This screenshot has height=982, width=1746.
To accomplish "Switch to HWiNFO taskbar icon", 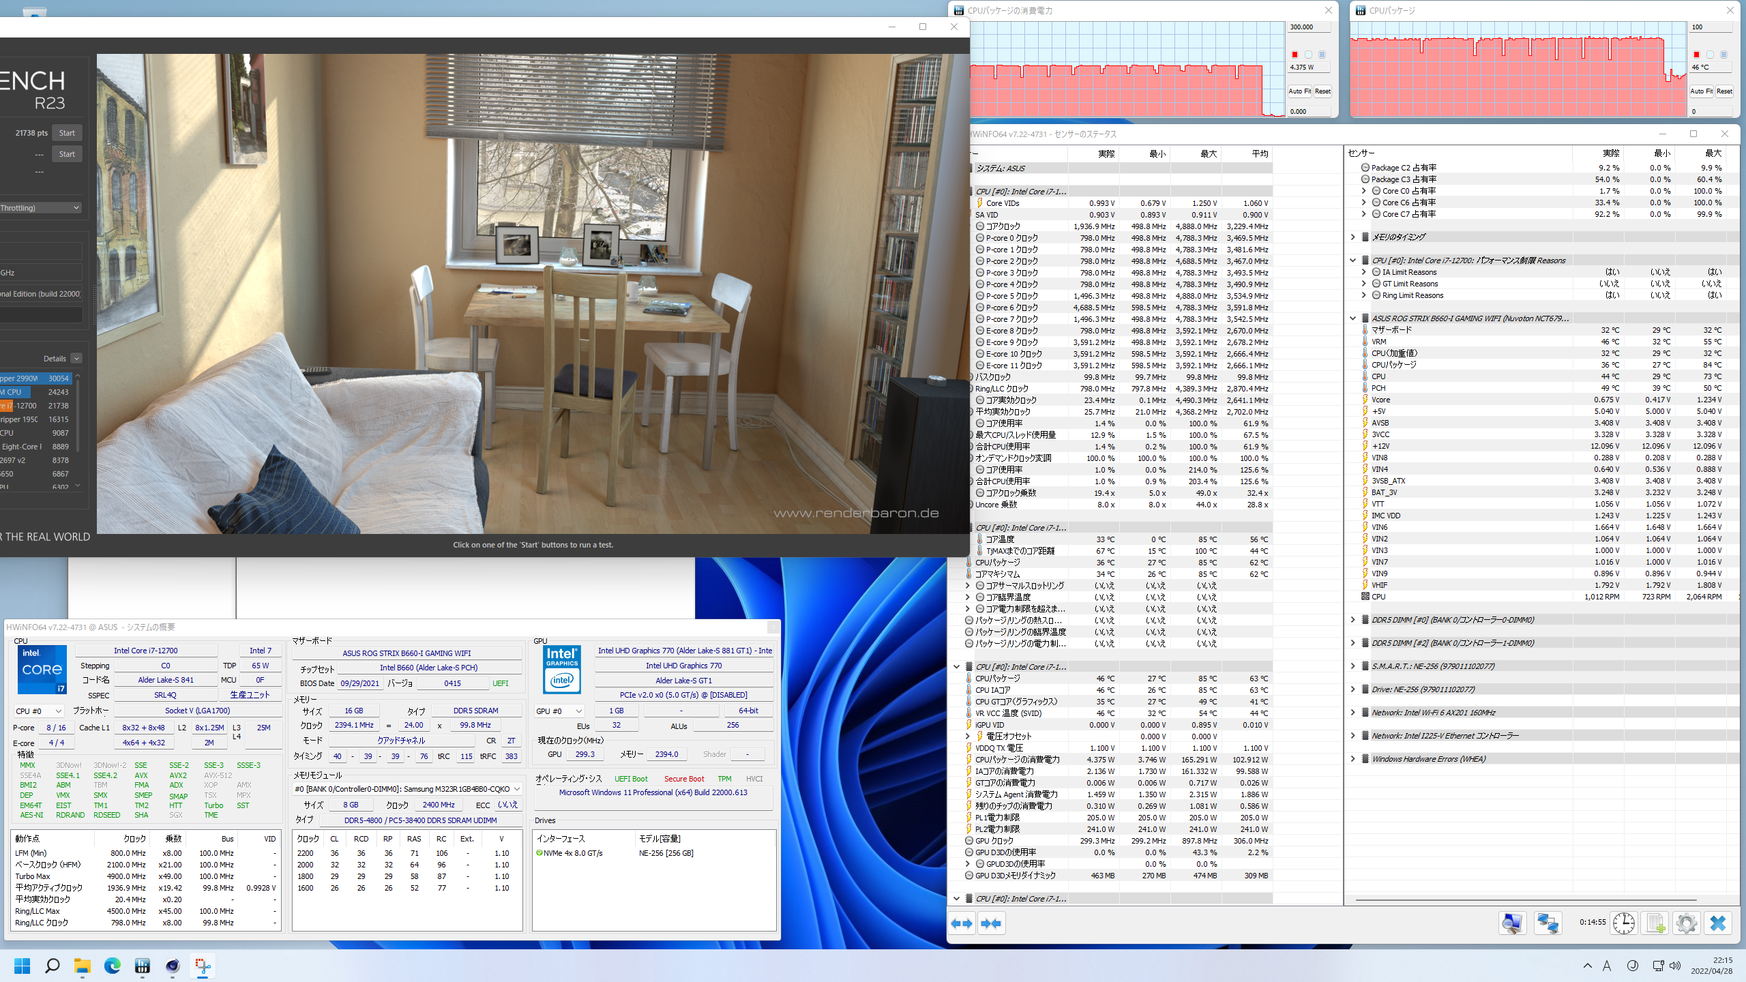I will [143, 966].
